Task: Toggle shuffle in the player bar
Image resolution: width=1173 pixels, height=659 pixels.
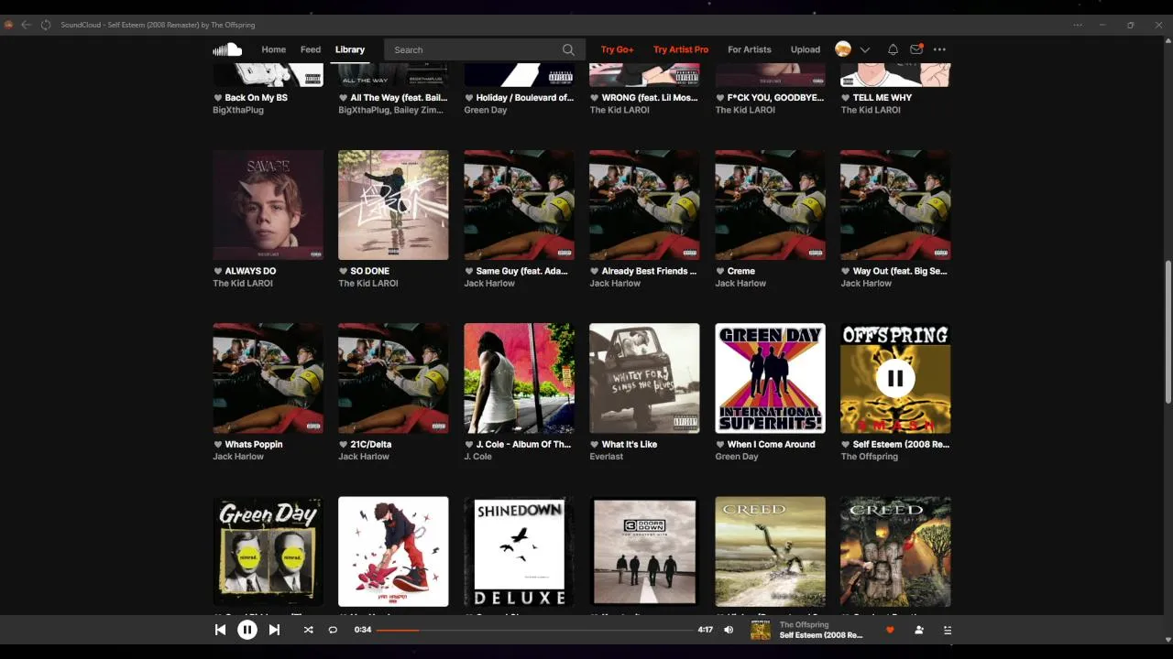Action: pos(308,630)
